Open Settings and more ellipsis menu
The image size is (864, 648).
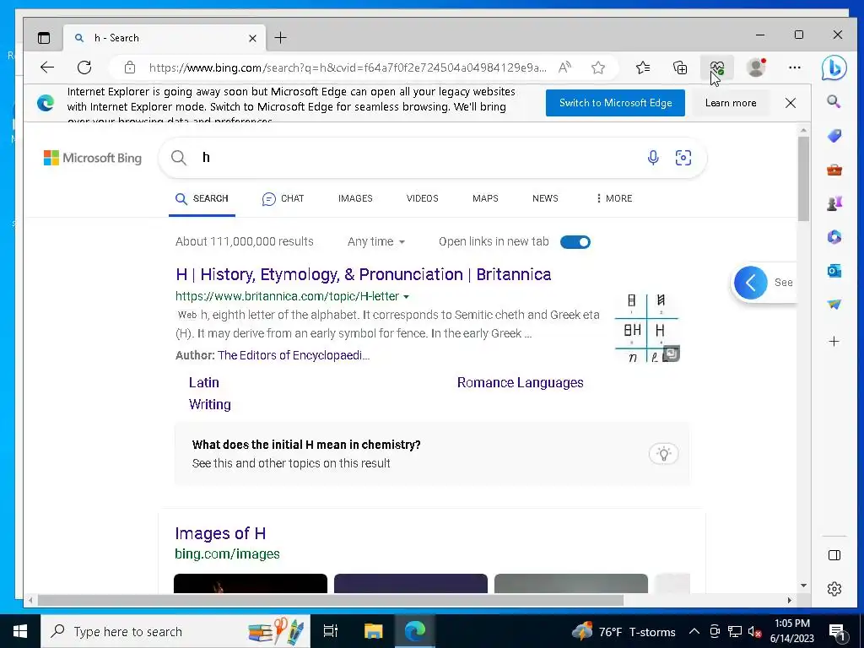click(795, 67)
